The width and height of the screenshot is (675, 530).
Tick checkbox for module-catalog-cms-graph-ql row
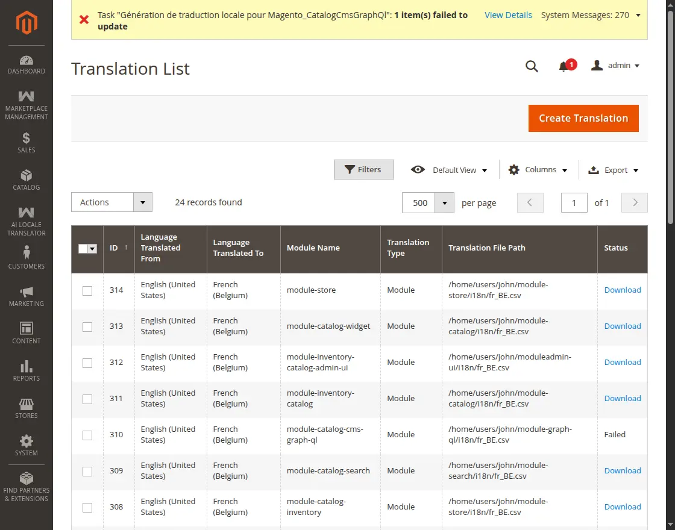(87, 435)
